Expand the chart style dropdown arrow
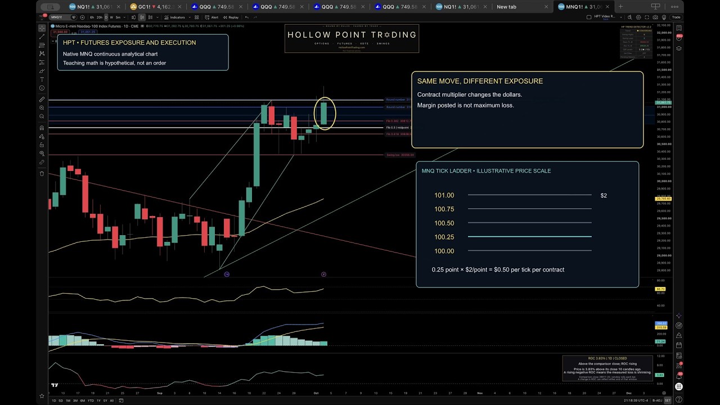The height and width of the screenshot is (405, 720). [157, 17]
